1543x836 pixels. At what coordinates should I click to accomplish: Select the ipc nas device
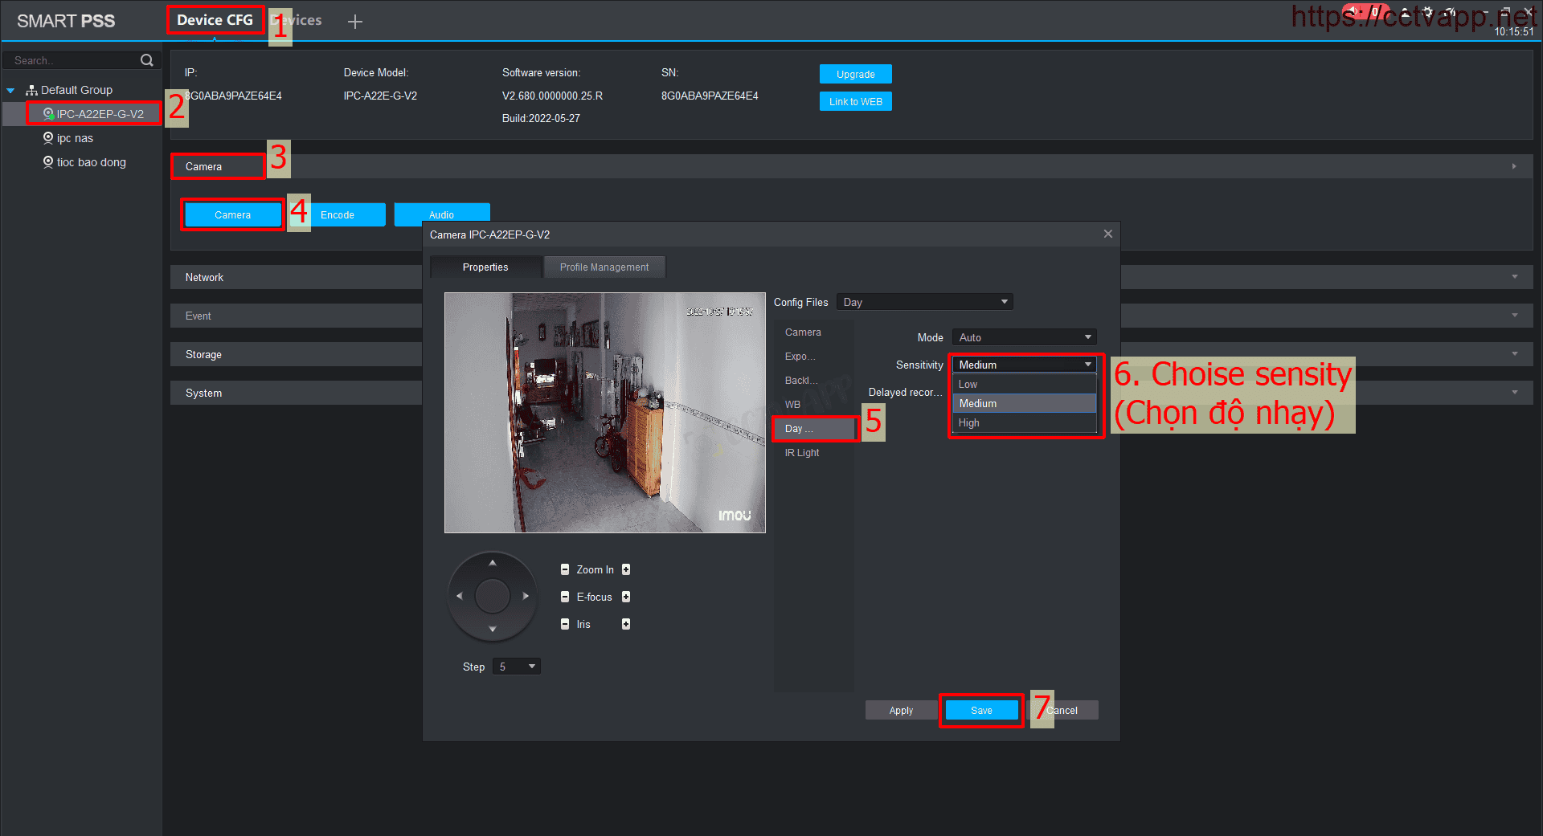(x=75, y=138)
